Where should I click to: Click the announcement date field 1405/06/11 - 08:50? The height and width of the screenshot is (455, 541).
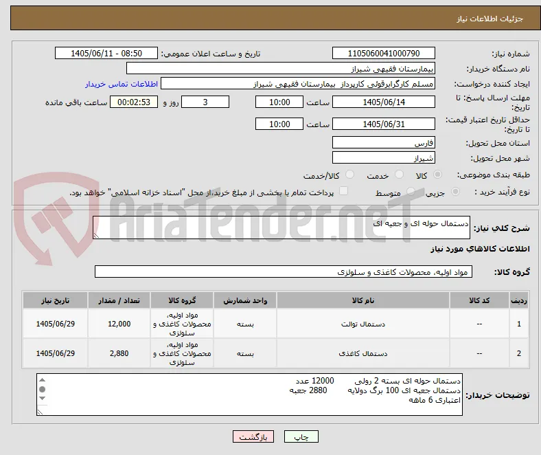[x=106, y=53]
